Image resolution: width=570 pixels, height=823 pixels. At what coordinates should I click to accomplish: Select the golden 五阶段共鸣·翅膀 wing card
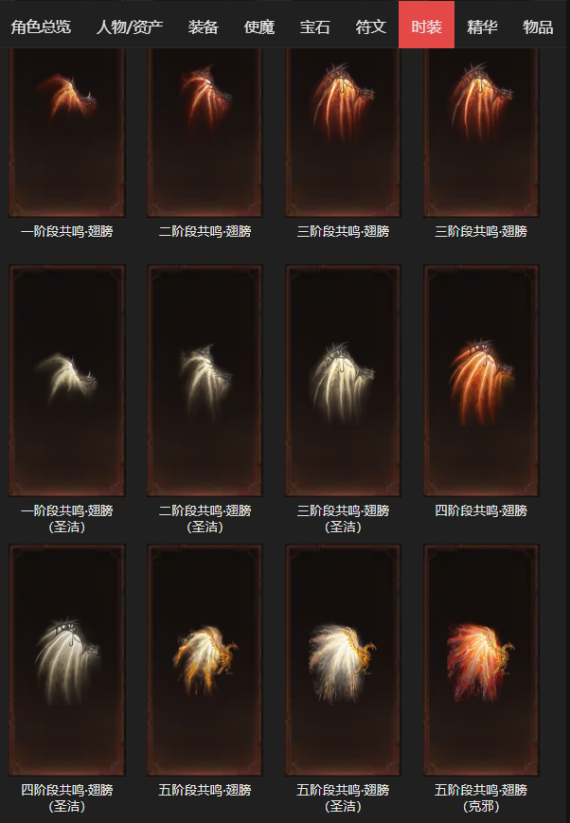click(x=205, y=660)
